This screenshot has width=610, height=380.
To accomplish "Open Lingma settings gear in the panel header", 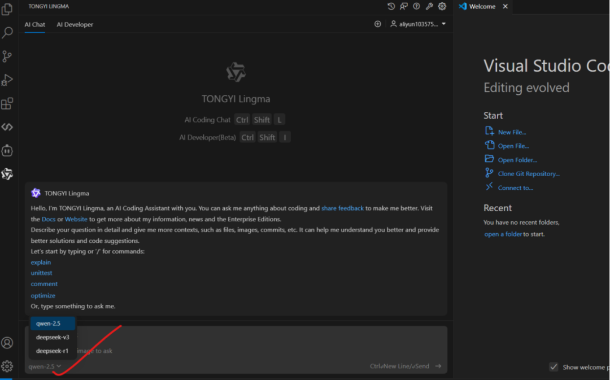I will 442,6.
